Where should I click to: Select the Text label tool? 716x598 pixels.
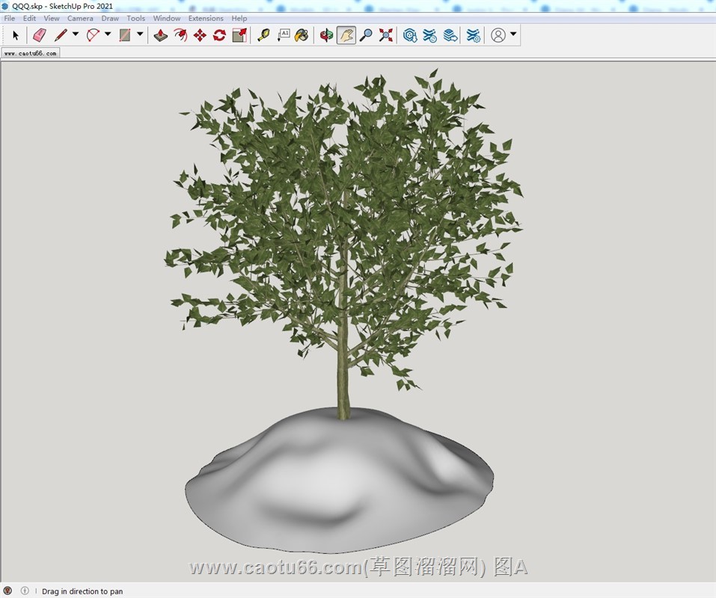[283, 35]
